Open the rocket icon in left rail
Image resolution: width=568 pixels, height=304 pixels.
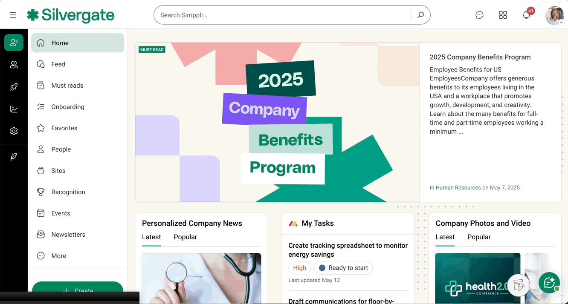(14, 87)
